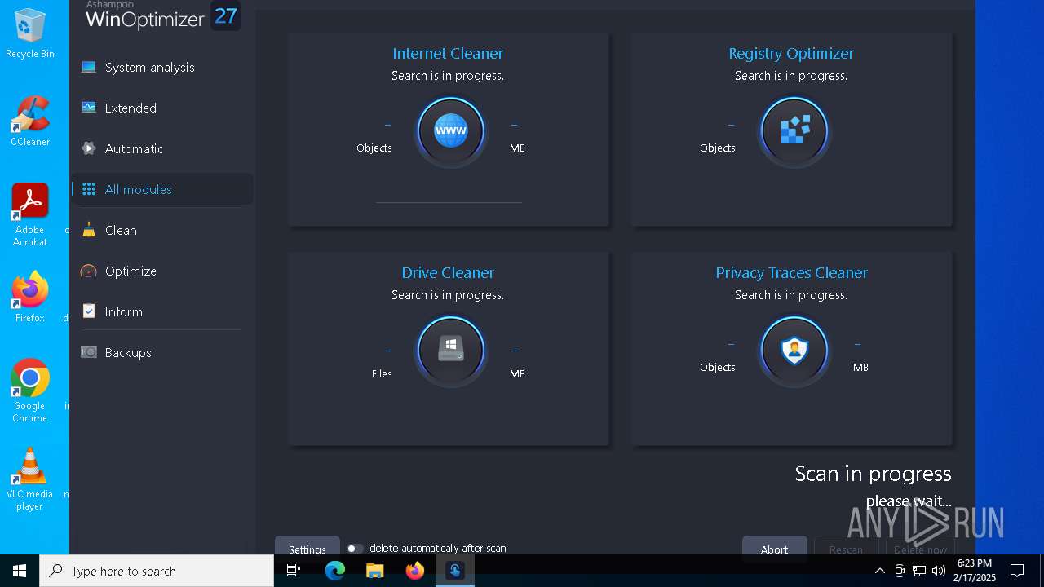This screenshot has height=587, width=1044.
Task: Open File Explorer from the taskbar
Action: [x=375, y=571]
